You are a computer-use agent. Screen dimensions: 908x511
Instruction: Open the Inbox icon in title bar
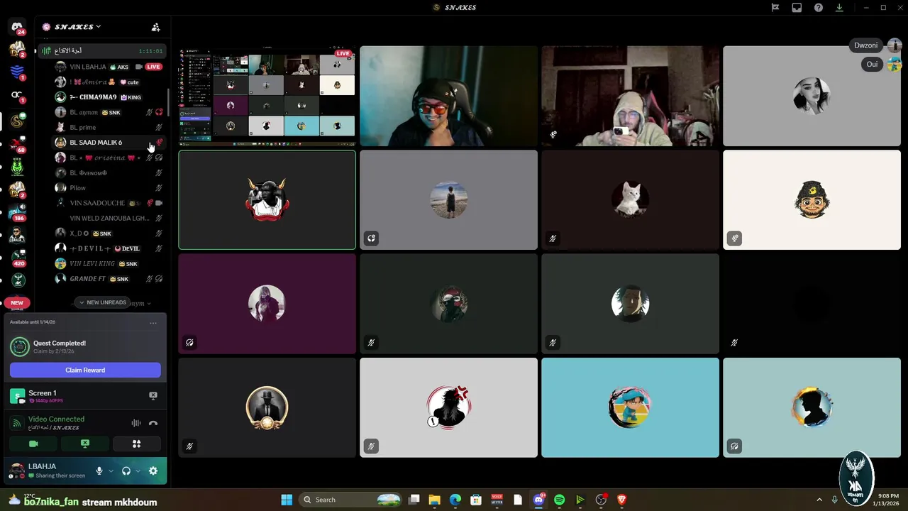[797, 8]
